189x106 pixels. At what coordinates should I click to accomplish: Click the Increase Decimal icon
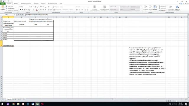(85, 10)
